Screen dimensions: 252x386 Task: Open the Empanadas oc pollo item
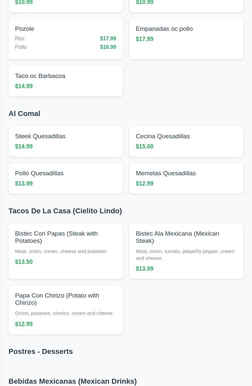186,39
